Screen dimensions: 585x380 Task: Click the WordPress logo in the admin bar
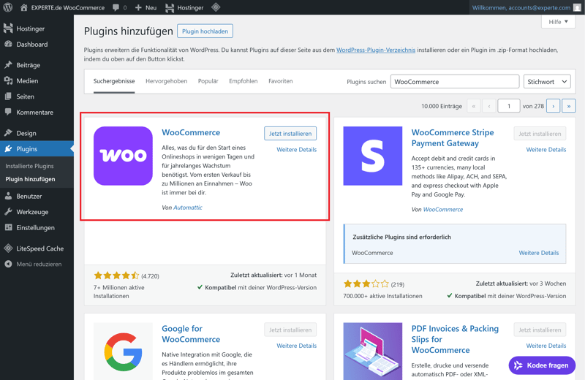coord(8,7)
